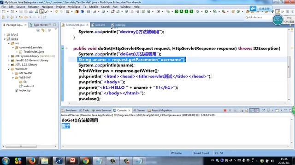Click the file explorer icon in taskbar
The width and height of the screenshot is (295, 165).
click(x=45, y=160)
